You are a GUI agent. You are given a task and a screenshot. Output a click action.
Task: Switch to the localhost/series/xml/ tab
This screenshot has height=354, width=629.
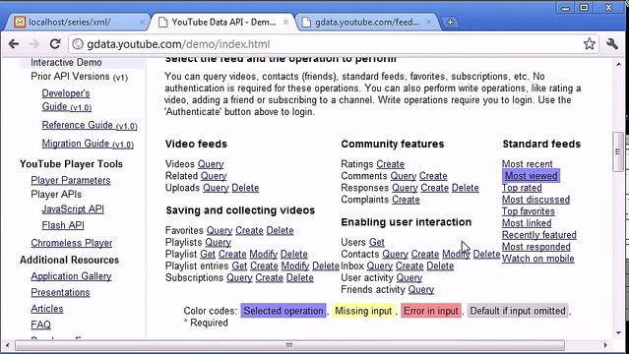[x=76, y=22]
